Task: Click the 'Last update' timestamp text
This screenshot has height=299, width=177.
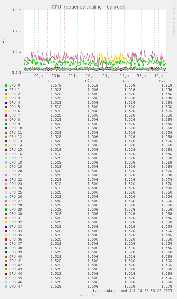Action: (132, 290)
